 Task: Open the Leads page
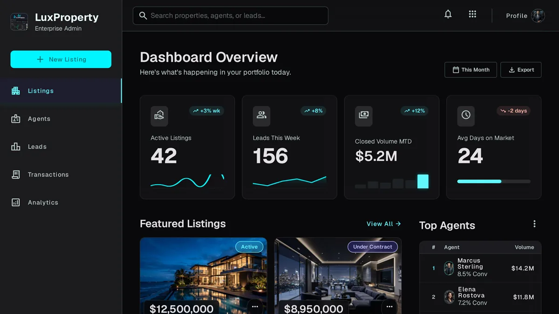pyautogui.click(x=61, y=147)
